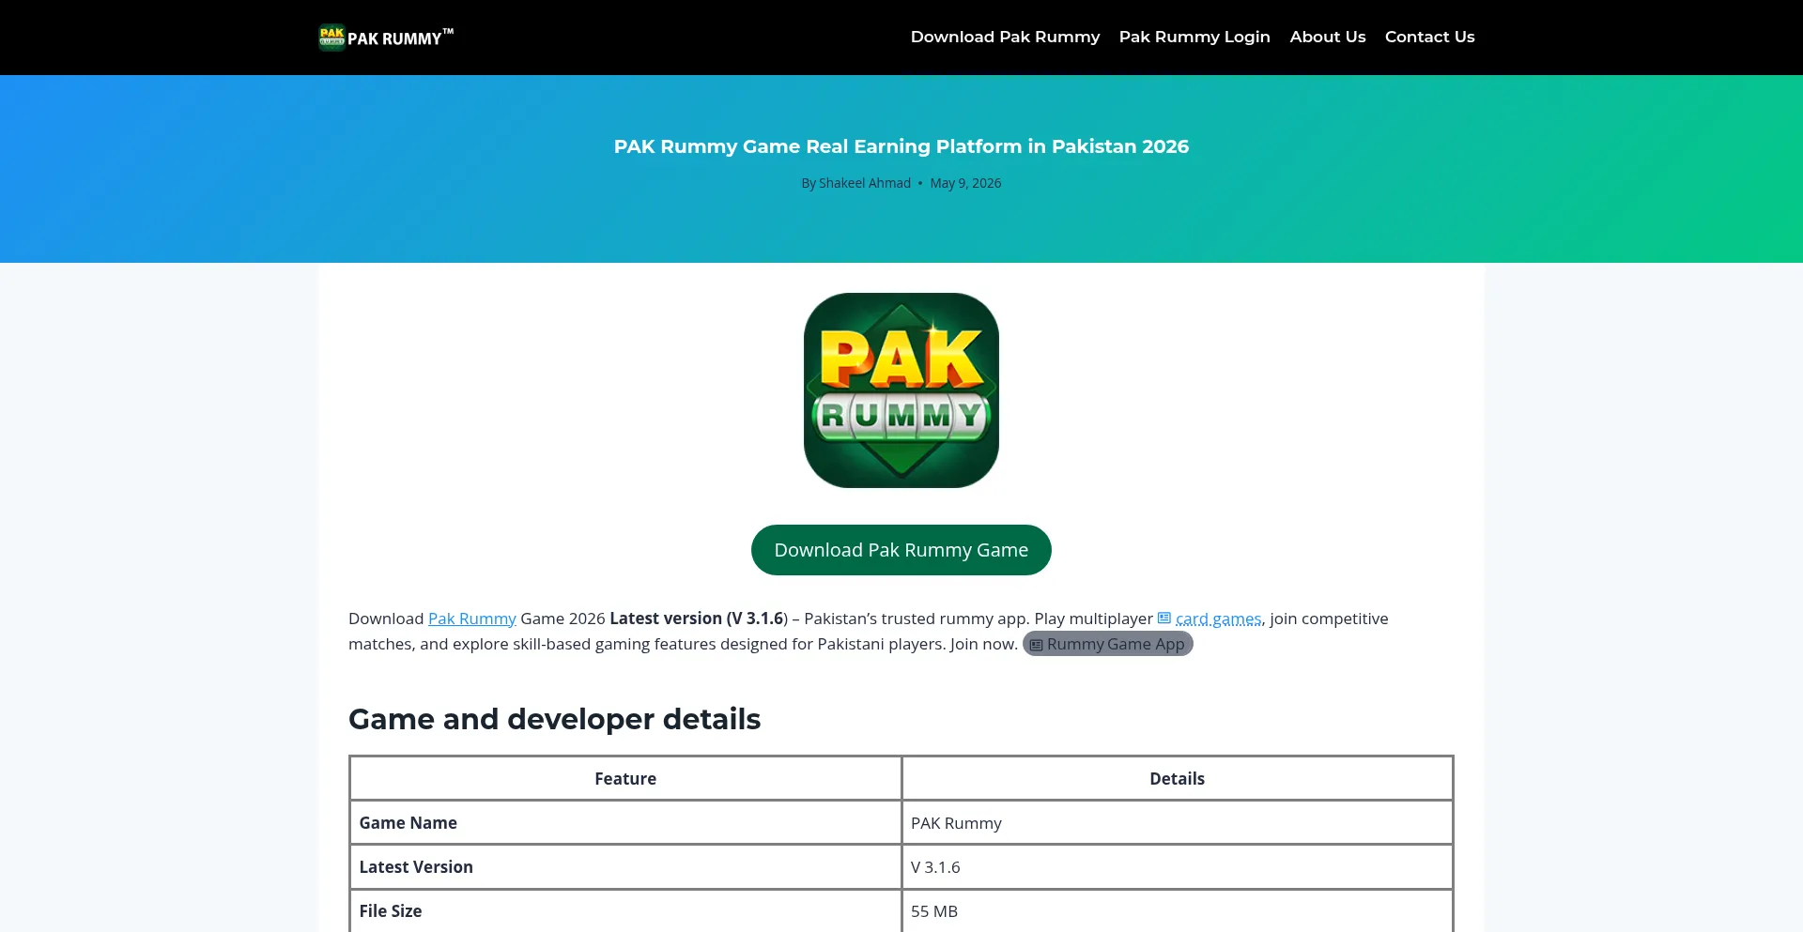
Task: Click the V 3.1.6 table cell
Action: click(x=1178, y=866)
